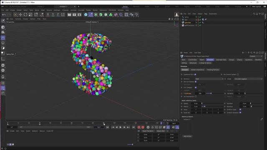Click the Coordinate System toggle icon
Image resolution: width=267 pixels, height=150 pixels.
click(63, 15)
